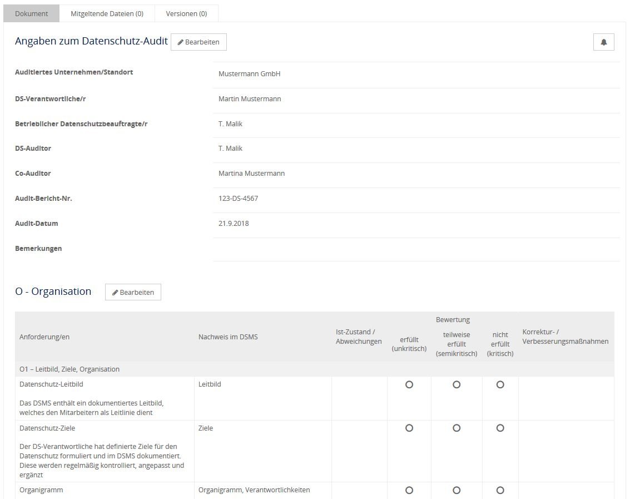Mark Datenschutz-Leitbild as teilweise erfüllt

pyautogui.click(x=457, y=384)
